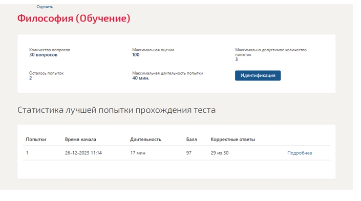The width and height of the screenshot is (361, 201).
Task: Click the Корректные ответы column header
Action: pyautogui.click(x=232, y=139)
